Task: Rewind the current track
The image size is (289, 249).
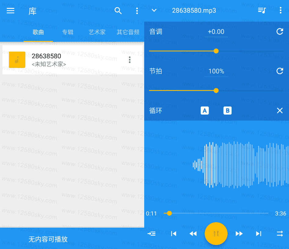Action: (x=193, y=234)
